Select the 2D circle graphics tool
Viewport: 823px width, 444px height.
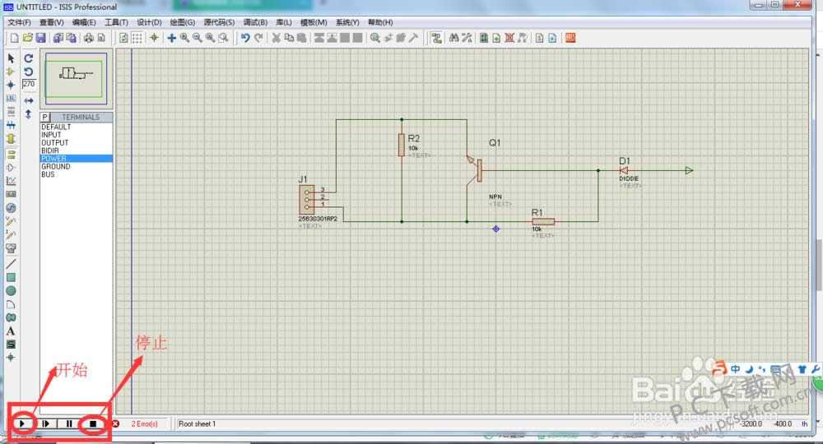click(x=11, y=290)
